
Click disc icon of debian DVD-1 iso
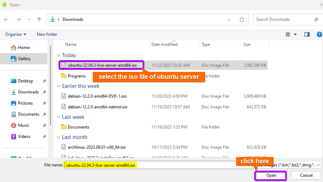64,96
